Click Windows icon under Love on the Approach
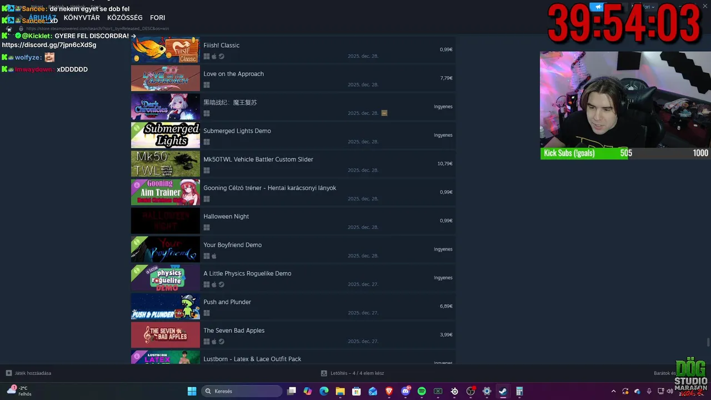Screen dimensions: 711x400 pyautogui.click(x=207, y=85)
